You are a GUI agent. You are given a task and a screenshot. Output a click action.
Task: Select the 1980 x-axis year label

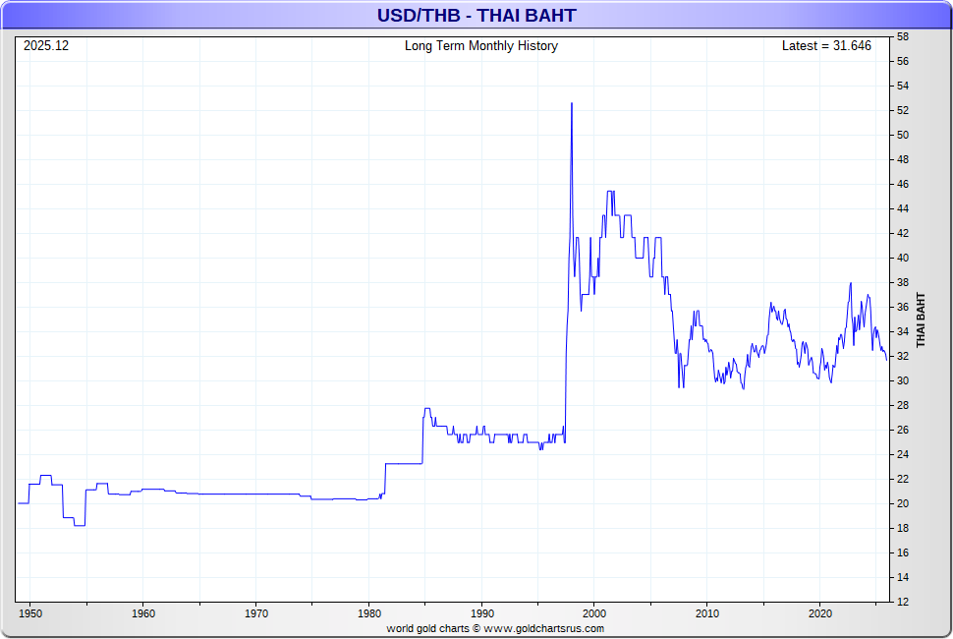point(368,613)
